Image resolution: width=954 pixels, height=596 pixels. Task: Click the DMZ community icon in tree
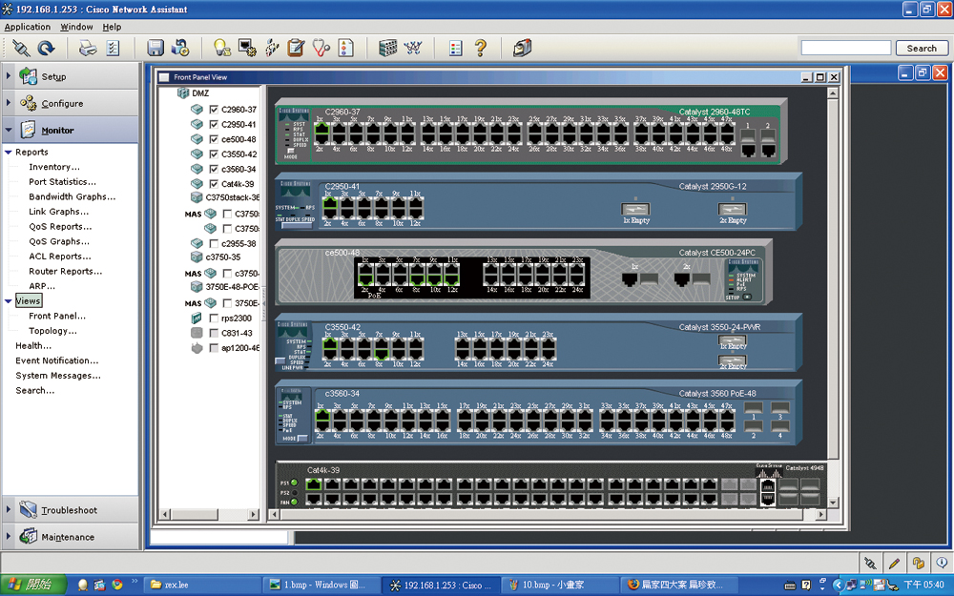coord(182,93)
